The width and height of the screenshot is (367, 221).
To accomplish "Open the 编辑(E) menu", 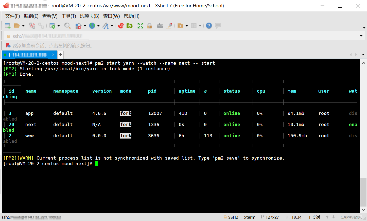I will pyautogui.click(x=31, y=16).
